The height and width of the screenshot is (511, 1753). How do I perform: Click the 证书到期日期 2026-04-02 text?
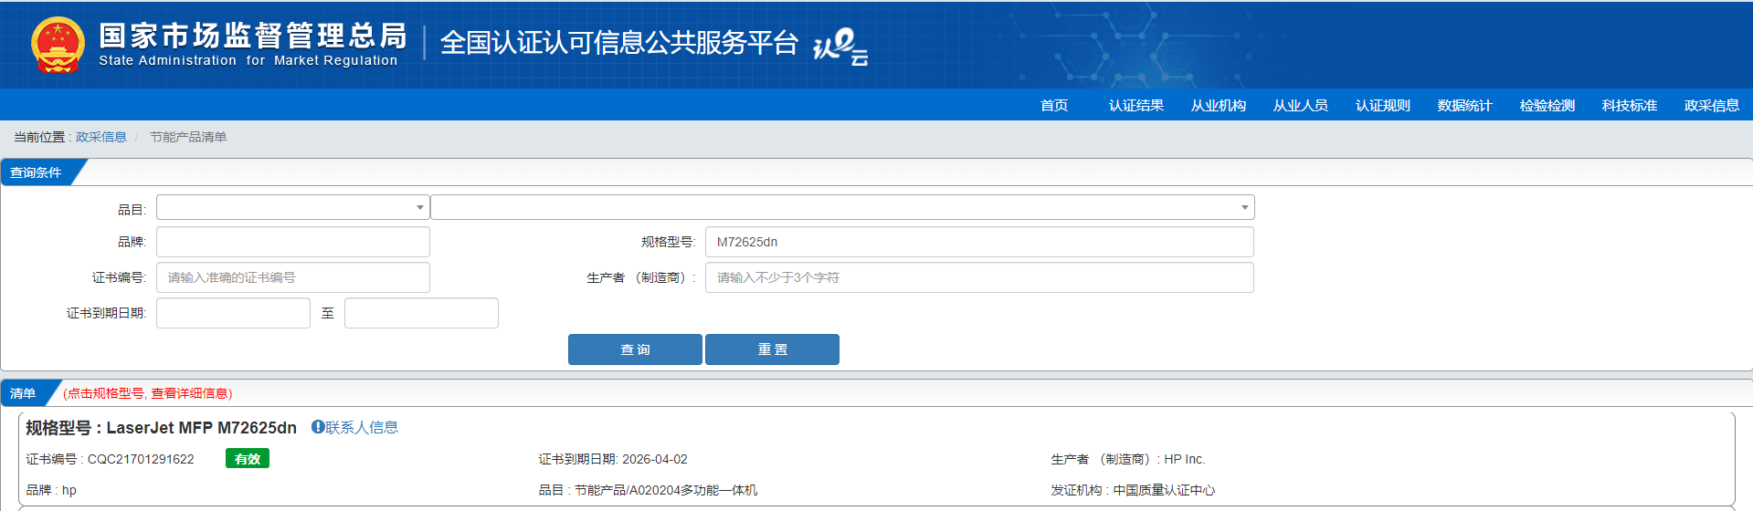pos(613,459)
